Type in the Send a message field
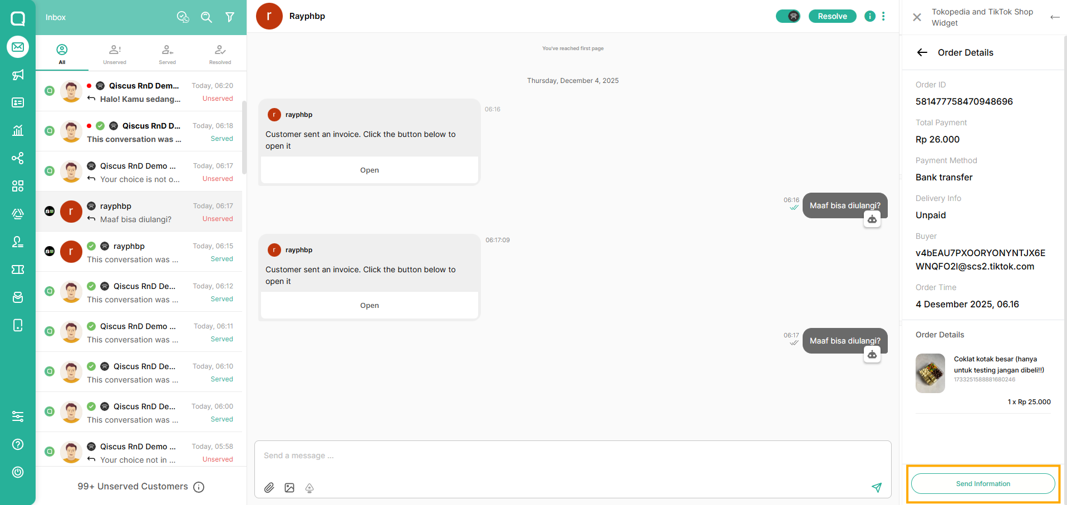 (x=557, y=455)
